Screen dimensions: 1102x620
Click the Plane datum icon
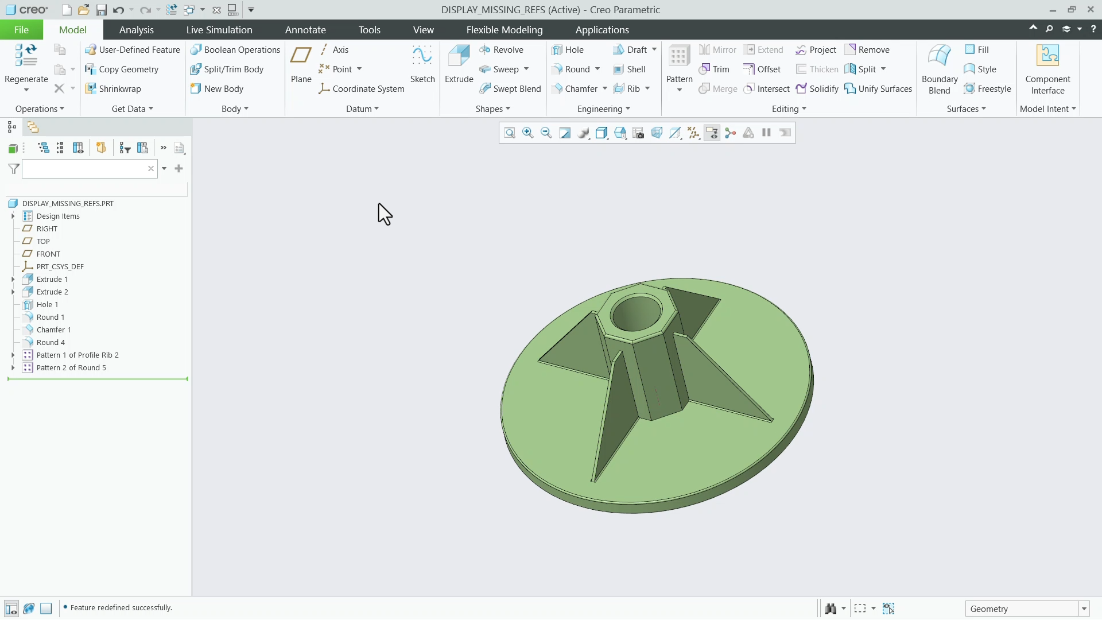[x=301, y=64]
